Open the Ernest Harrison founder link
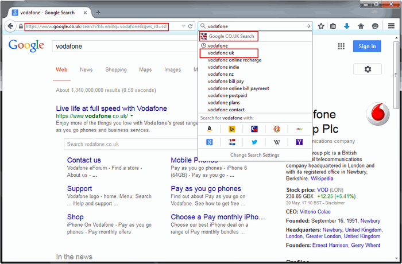Viewport: 402px width, 264px height. (x=330, y=245)
